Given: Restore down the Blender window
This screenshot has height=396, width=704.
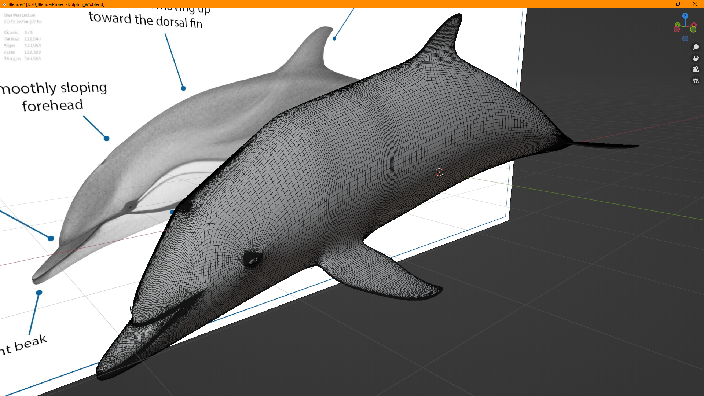Looking at the screenshot, I should click(x=678, y=4).
